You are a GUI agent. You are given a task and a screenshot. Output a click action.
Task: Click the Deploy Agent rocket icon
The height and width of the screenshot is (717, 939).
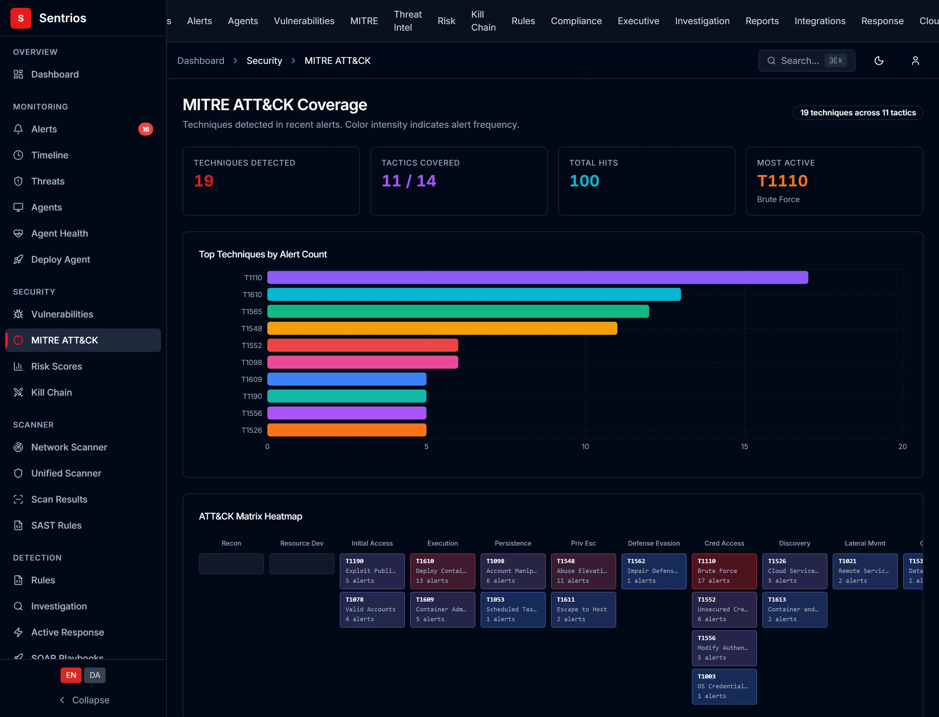coord(18,259)
